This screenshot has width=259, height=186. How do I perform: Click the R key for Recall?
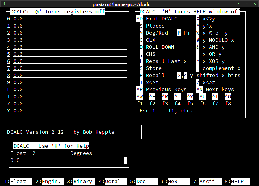pyautogui.click(x=141, y=76)
